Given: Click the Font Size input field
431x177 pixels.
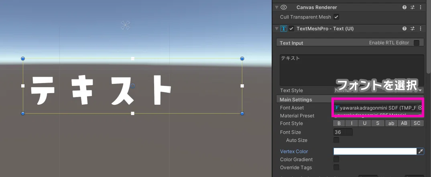Looking at the screenshot, I should click(343, 132).
